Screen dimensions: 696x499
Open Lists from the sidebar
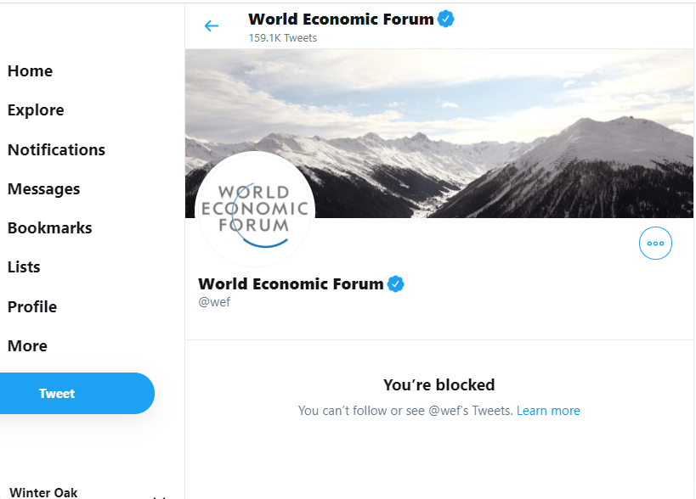[24, 267]
